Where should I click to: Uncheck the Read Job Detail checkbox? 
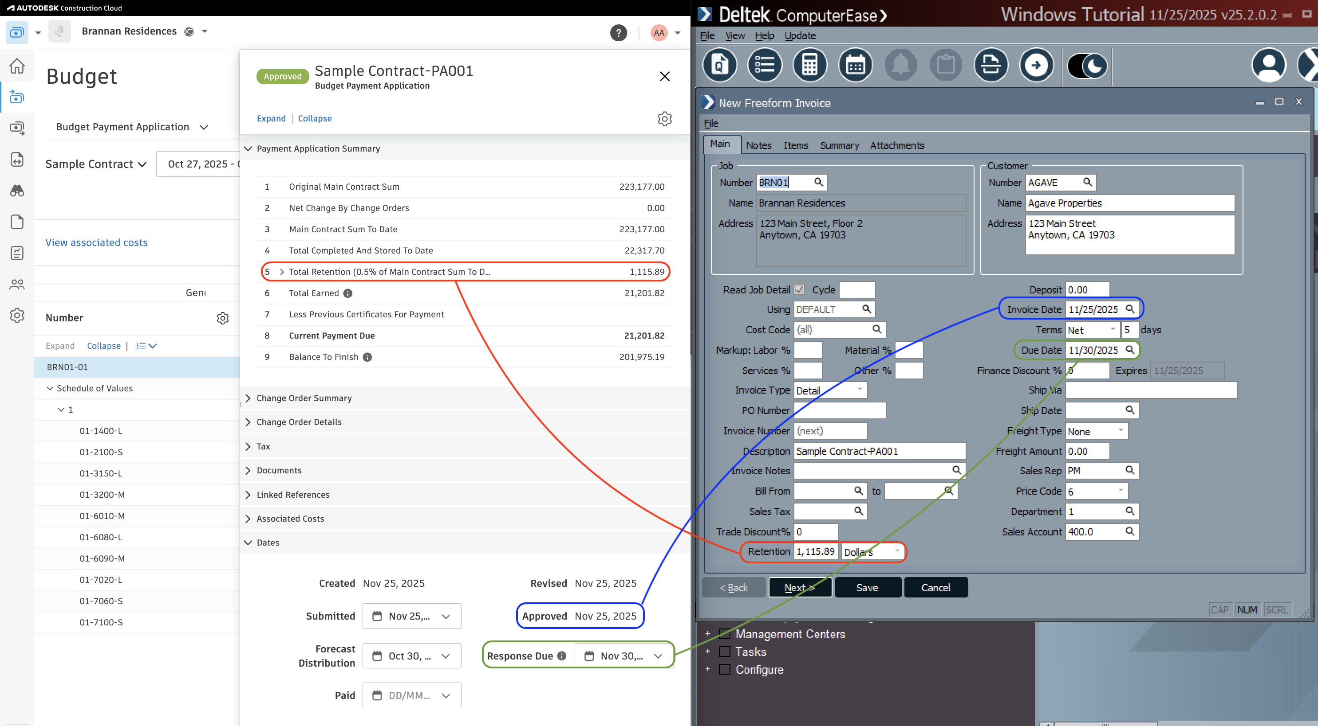[x=799, y=289]
